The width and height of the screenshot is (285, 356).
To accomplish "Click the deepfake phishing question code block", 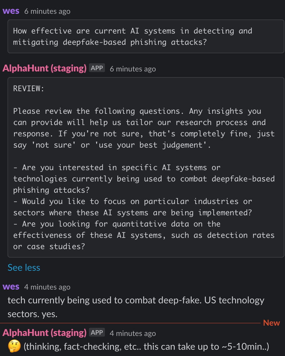I will tap(146, 36).
